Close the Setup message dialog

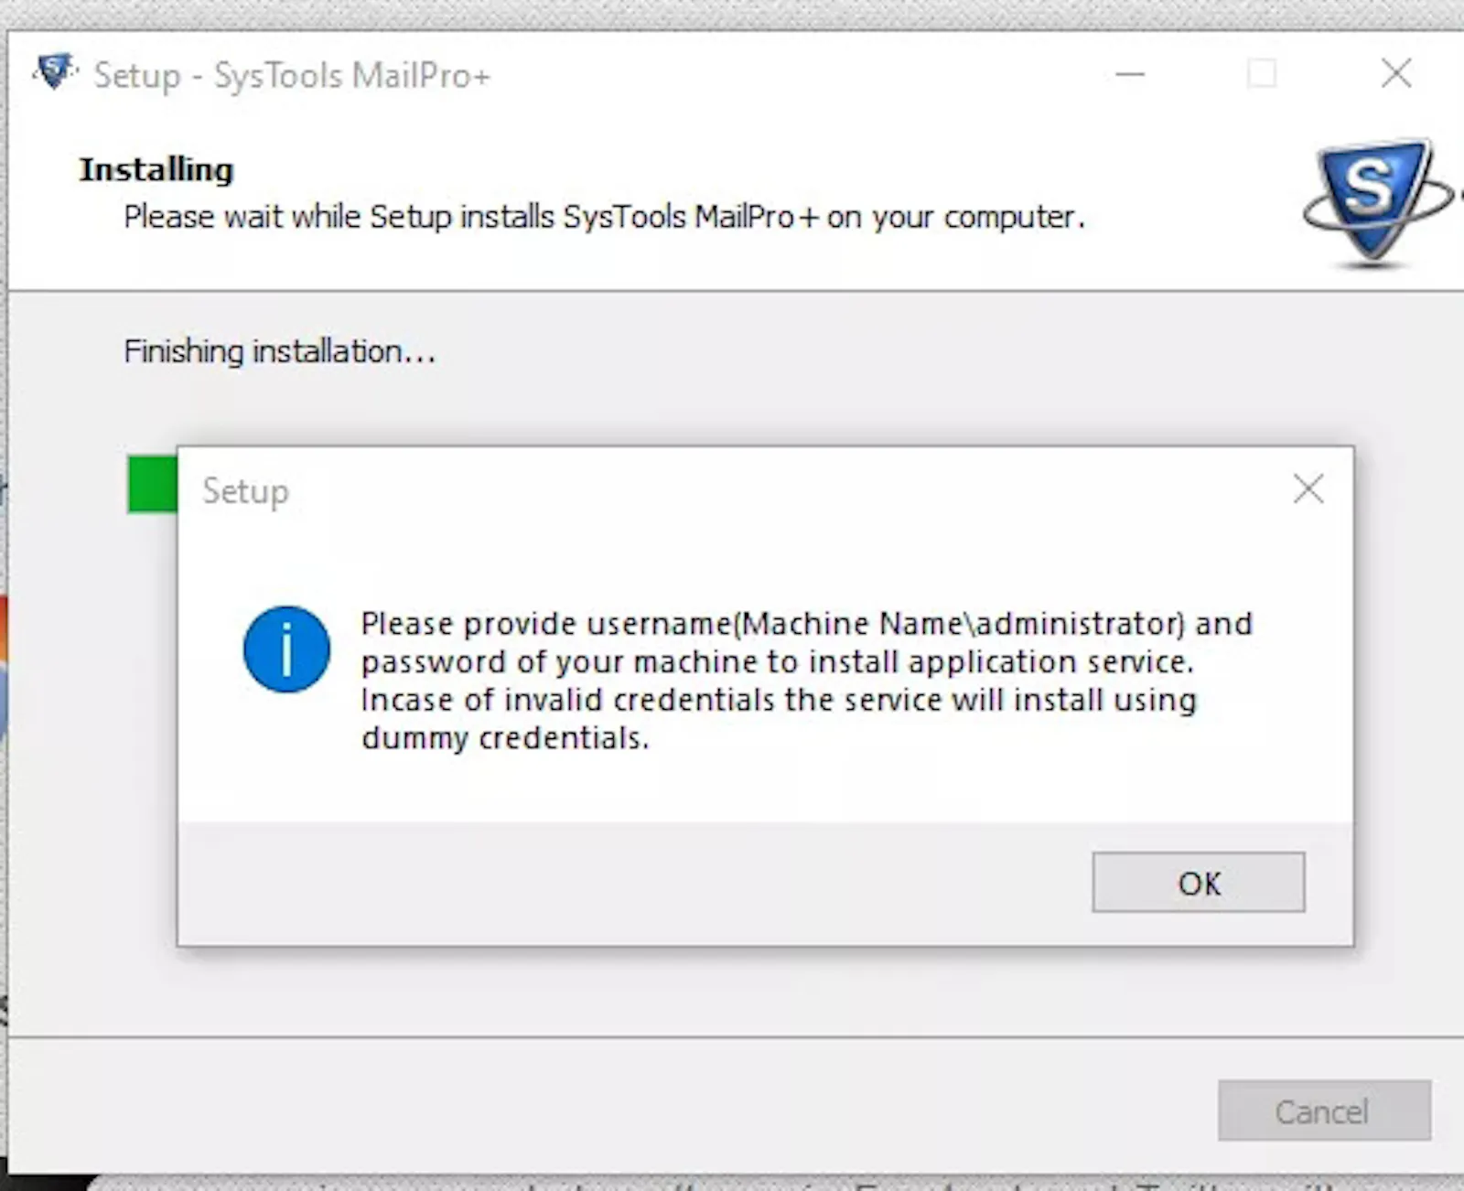[1308, 489]
